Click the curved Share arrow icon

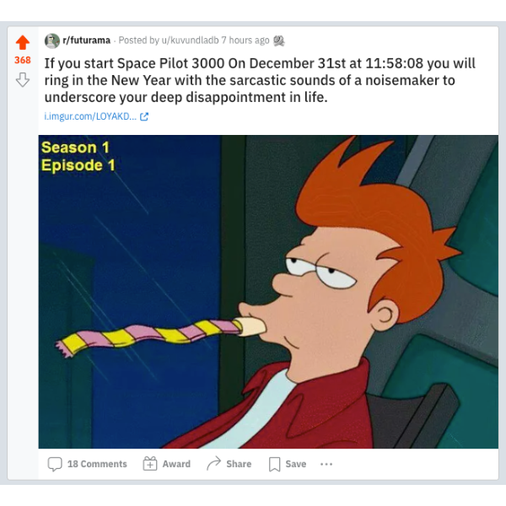coord(213,463)
